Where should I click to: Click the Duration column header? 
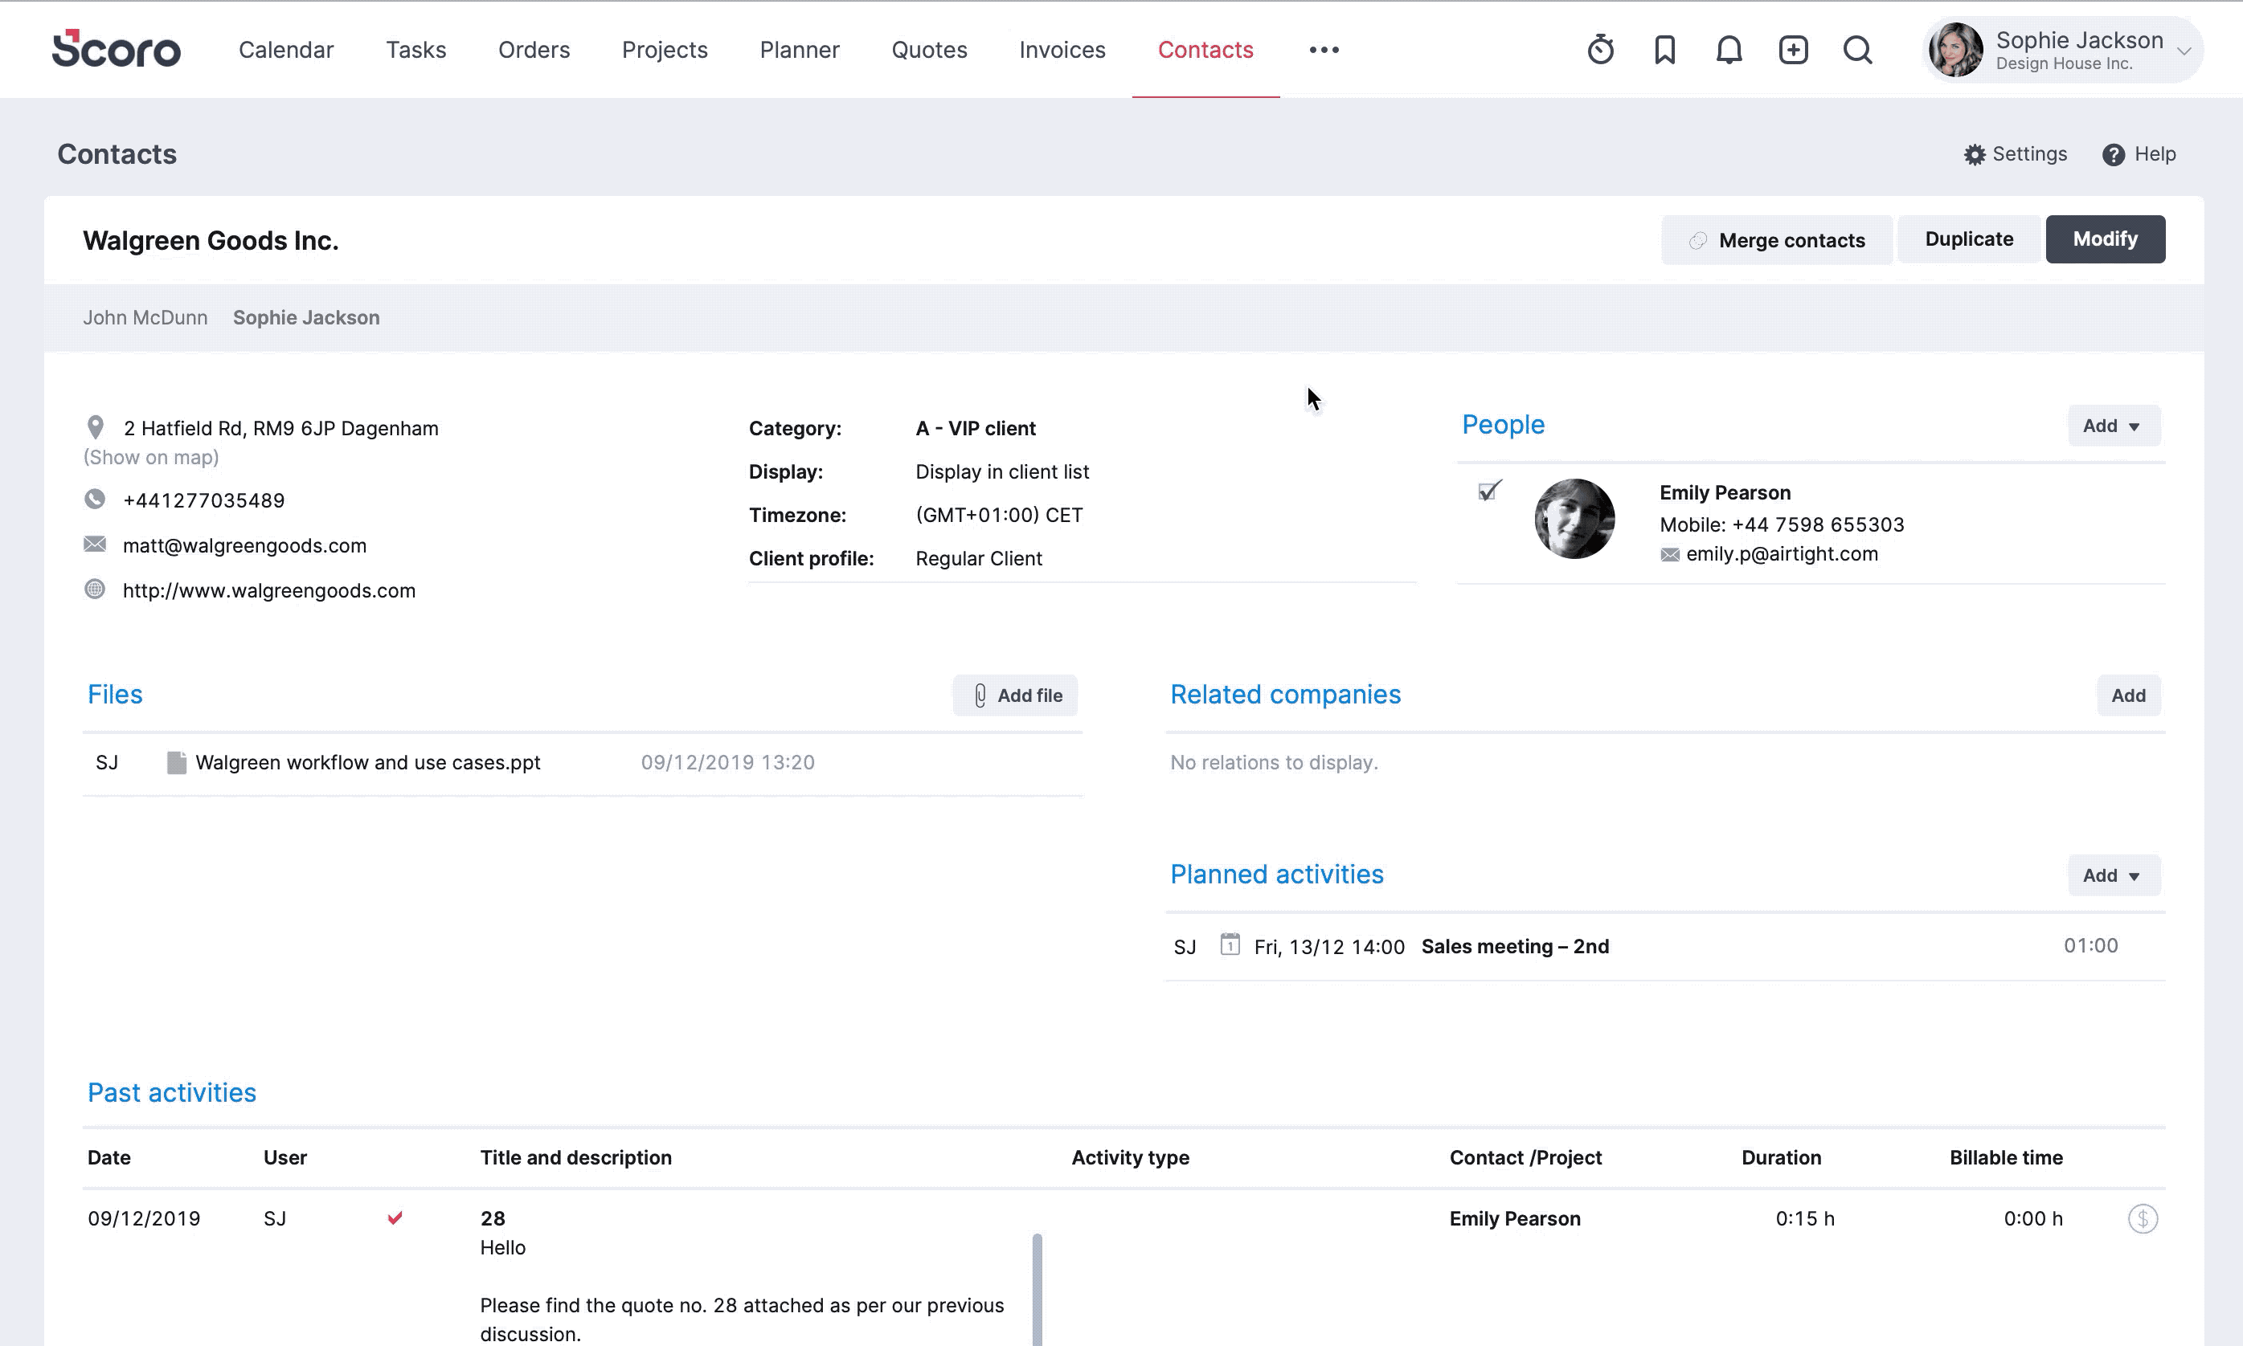(1780, 1157)
